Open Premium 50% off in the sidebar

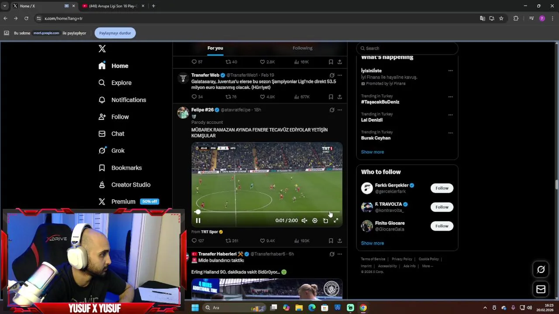pos(129,201)
